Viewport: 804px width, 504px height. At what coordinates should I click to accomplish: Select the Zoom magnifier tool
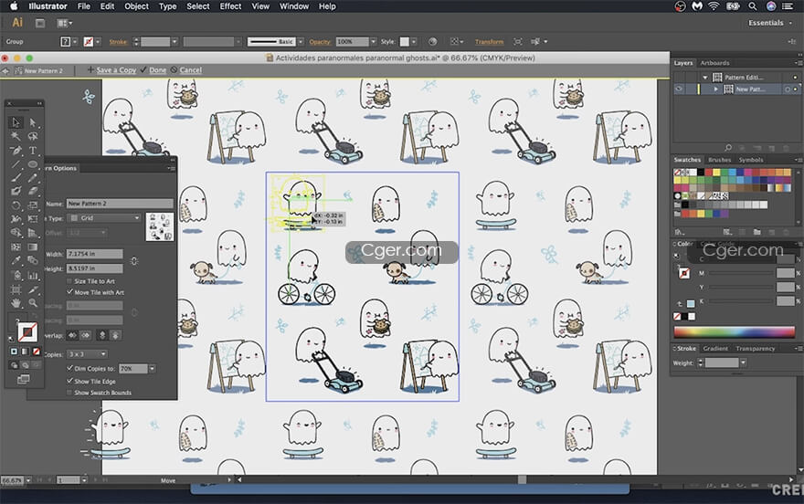(33, 302)
